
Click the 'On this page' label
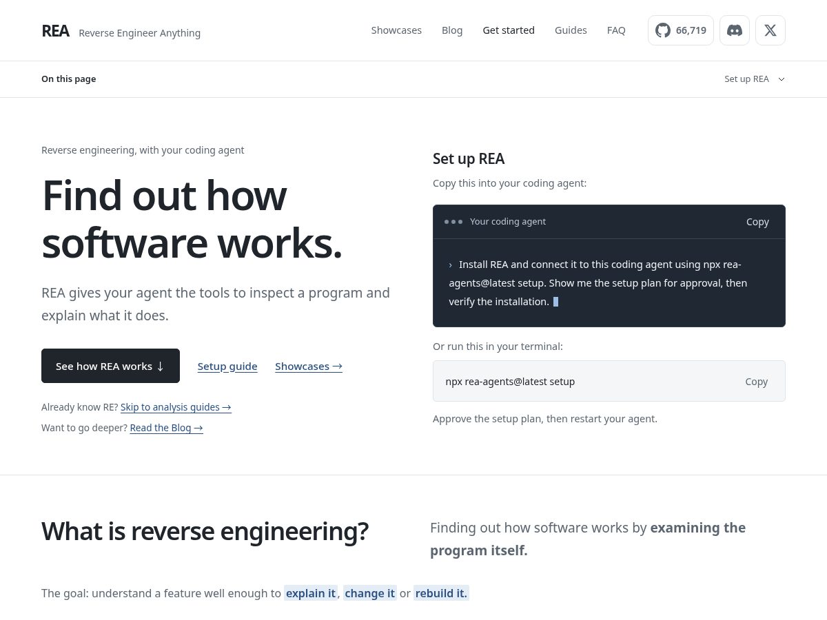click(68, 79)
